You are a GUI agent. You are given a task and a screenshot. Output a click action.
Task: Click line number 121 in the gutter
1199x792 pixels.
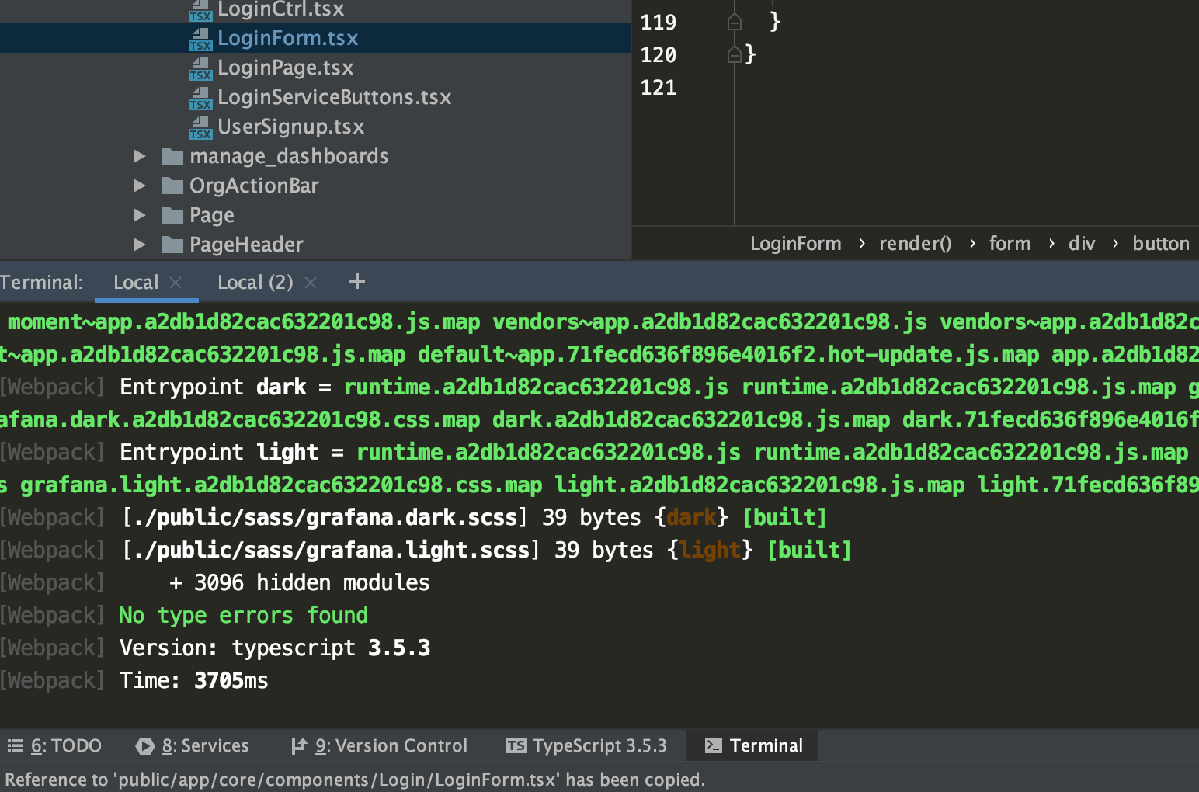pos(658,88)
